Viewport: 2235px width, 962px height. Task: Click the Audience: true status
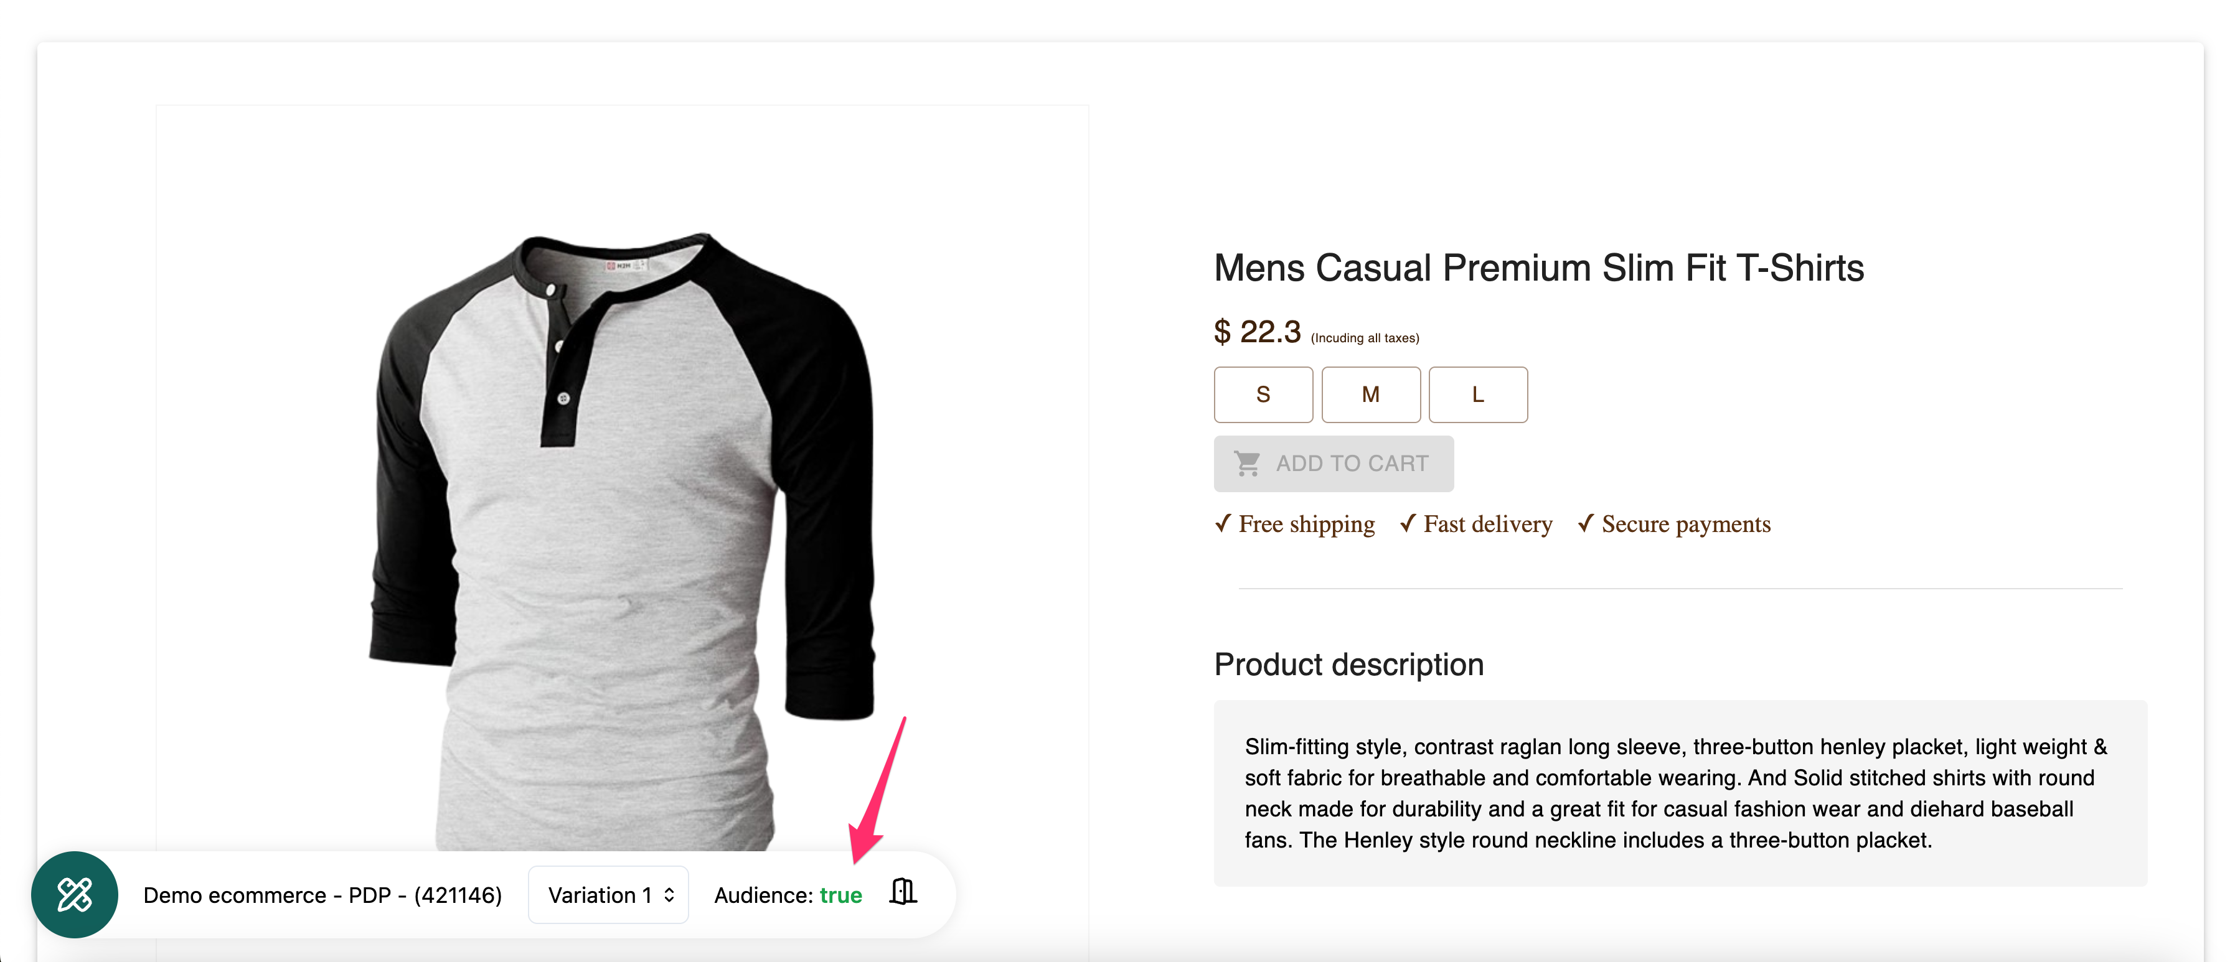[788, 894]
